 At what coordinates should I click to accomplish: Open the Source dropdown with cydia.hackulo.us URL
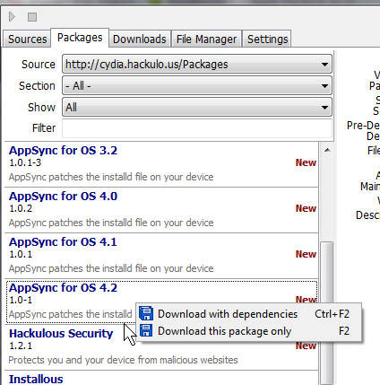point(197,64)
